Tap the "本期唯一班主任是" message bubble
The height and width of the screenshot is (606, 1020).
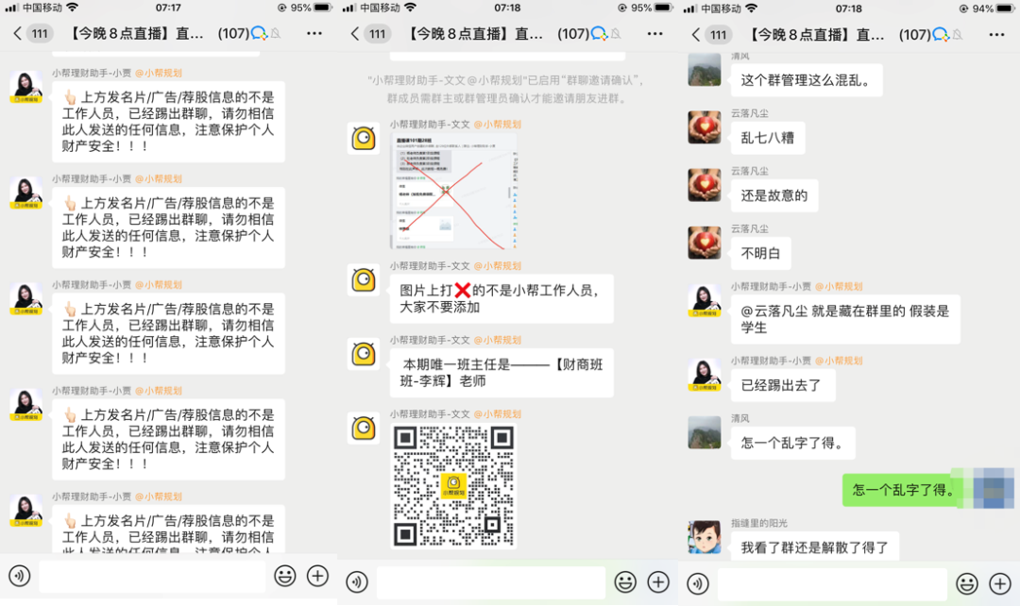501,373
